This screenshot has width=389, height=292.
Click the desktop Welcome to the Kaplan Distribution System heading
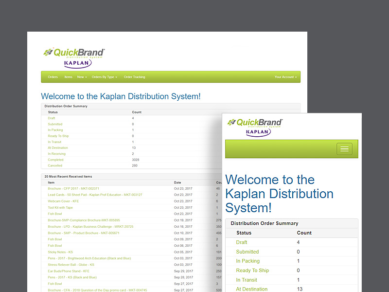[121, 96]
